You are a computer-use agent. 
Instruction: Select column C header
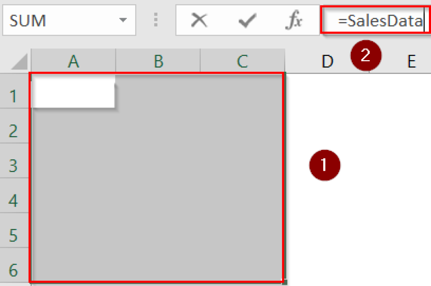(x=242, y=62)
